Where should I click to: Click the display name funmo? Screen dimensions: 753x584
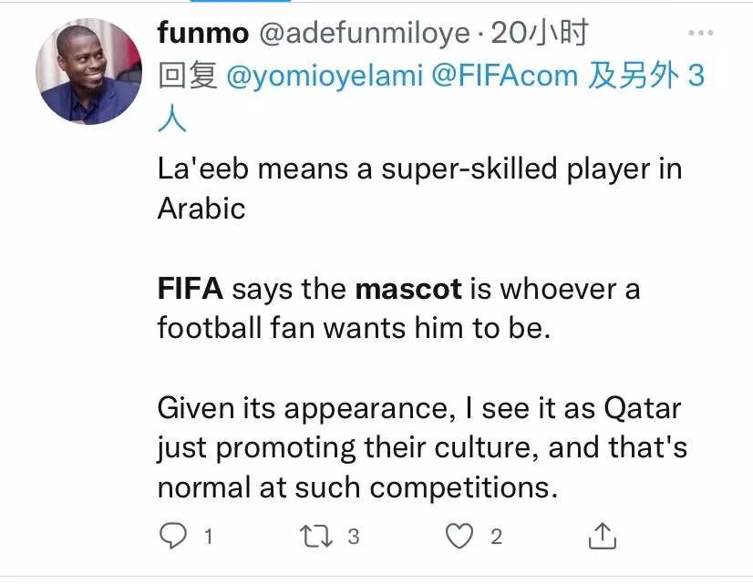(203, 33)
